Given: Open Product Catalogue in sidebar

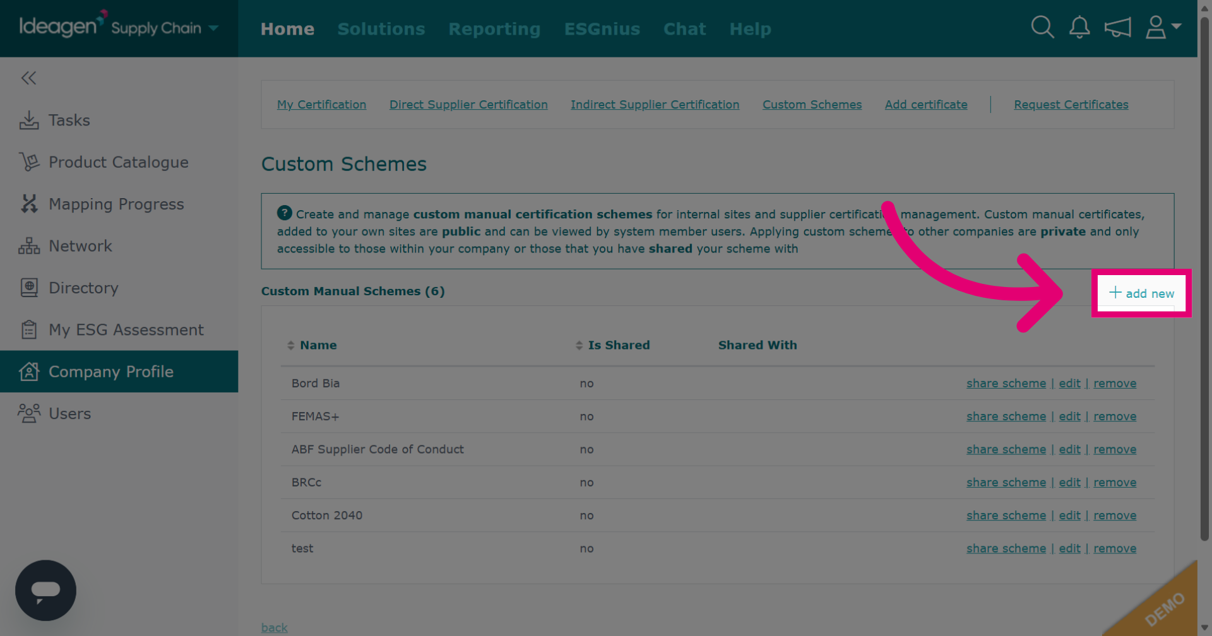Looking at the screenshot, I should tap(119, 162).
